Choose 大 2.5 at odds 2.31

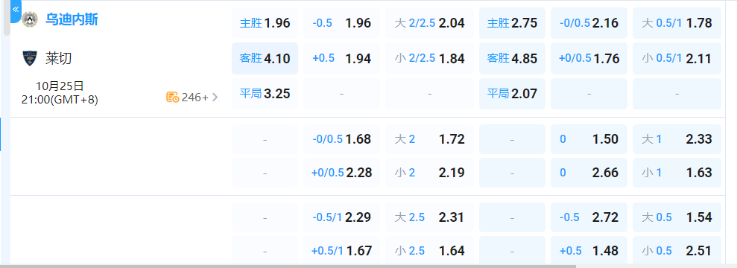pyautogui.click(x=429, y=217)
